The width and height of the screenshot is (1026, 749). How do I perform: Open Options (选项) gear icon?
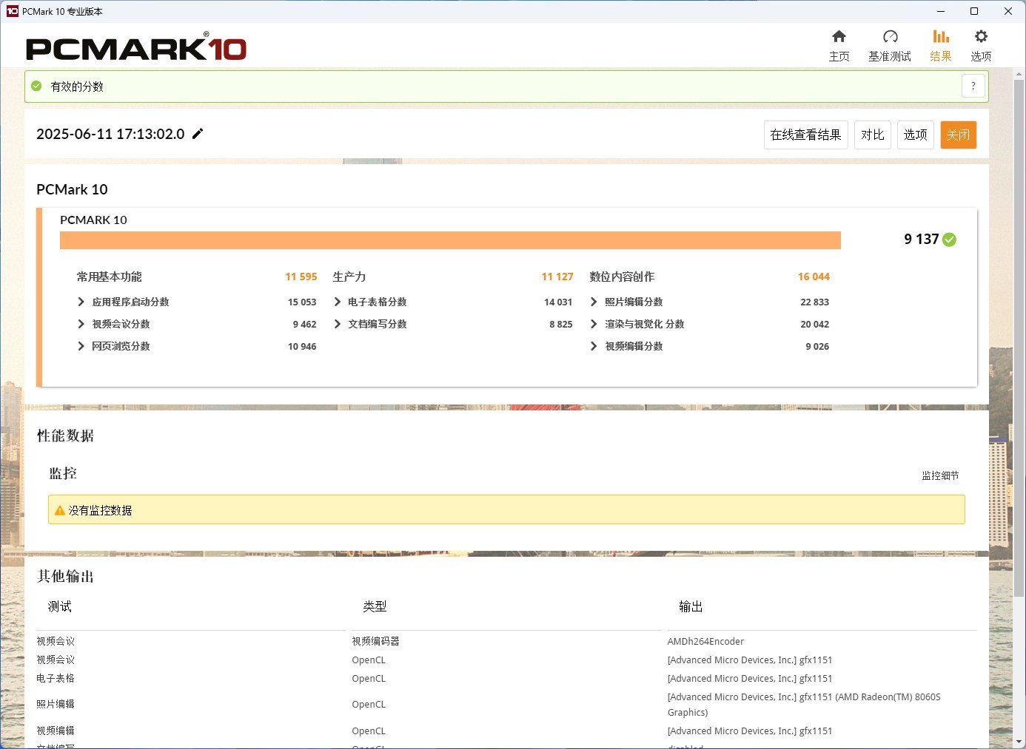point(981,37)
